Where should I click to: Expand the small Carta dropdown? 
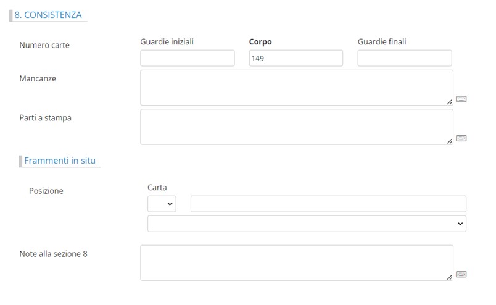[162, 204]
